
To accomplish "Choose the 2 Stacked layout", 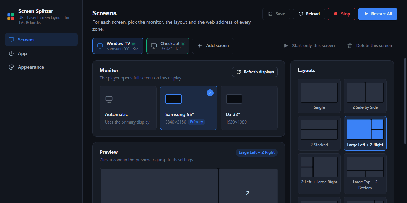I will click(319, 133).
